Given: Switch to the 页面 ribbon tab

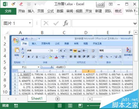Looking at the screenshot, I should [x=41, y=11].
